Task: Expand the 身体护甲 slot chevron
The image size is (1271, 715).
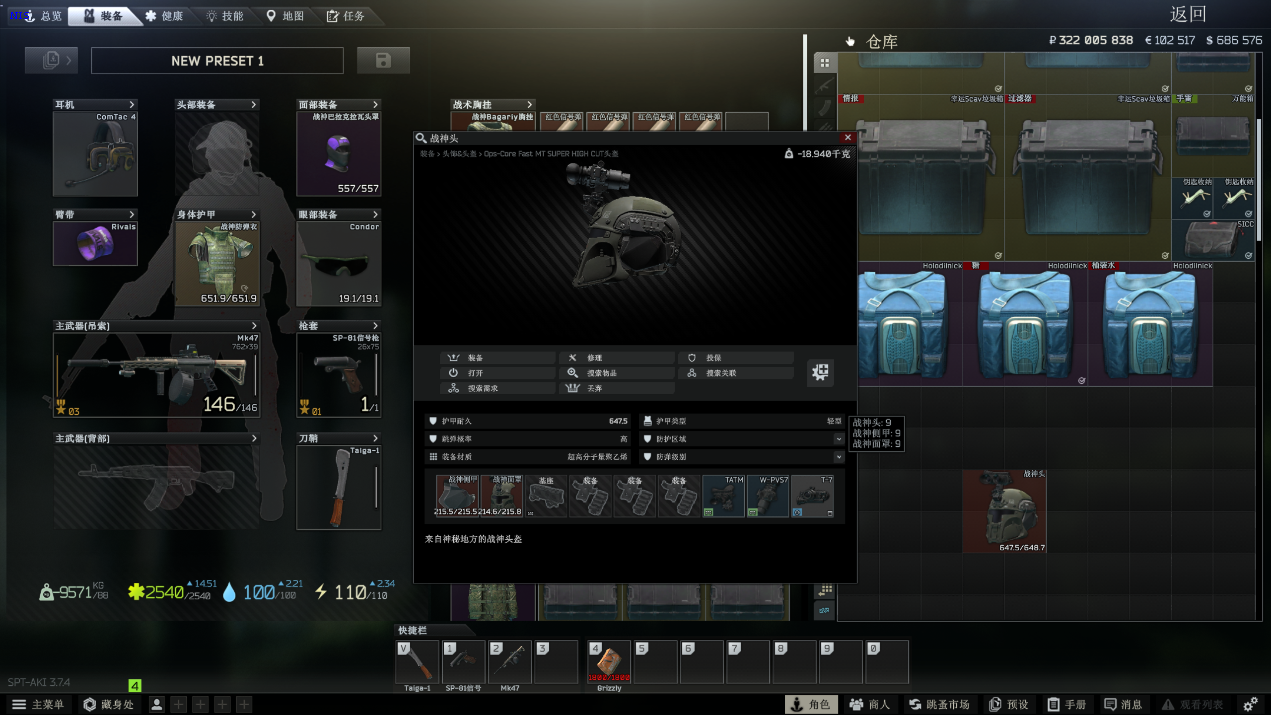Action: (254, 214)
